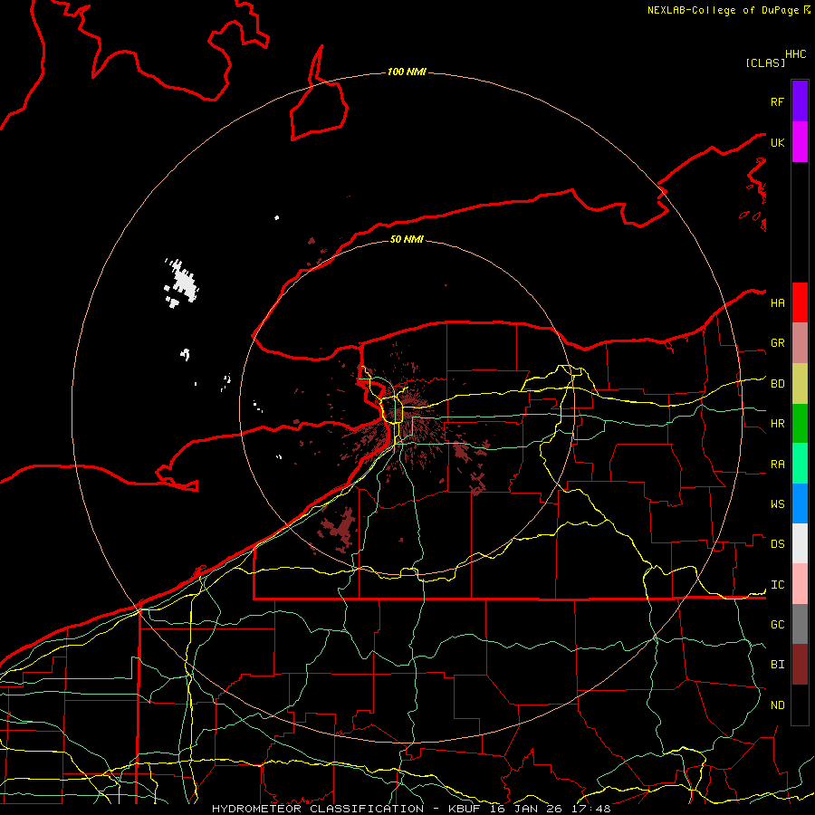The height and width of the screenshot is (815, 815).
Task: Click the HA red legend swatch
Action: pyautogui.click(x=800, y=302)
